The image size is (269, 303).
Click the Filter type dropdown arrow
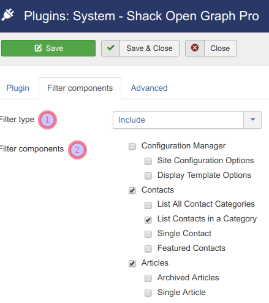point(252,120)
